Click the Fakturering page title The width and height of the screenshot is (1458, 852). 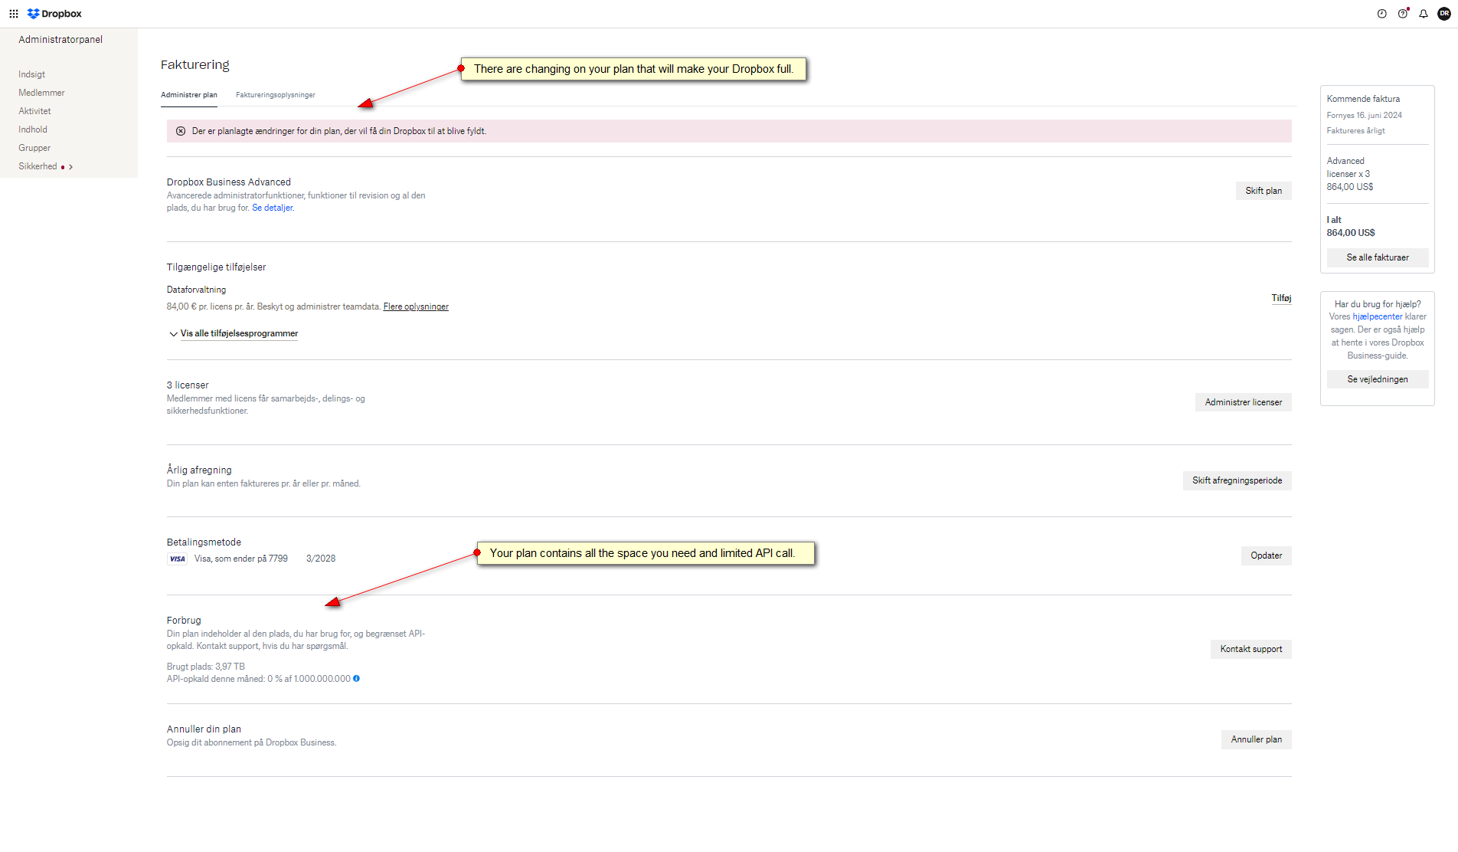pos(195,65)
